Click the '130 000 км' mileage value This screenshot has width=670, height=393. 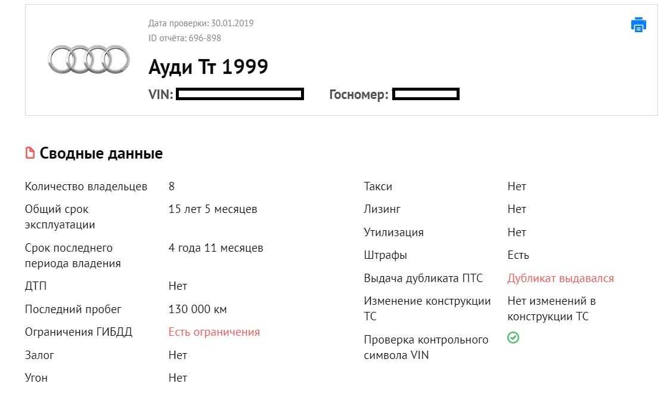pos(197,310)
